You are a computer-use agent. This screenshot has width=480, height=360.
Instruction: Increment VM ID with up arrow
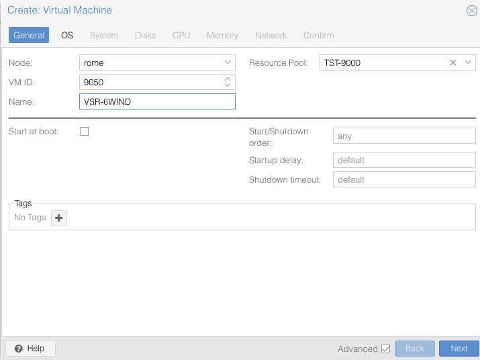[x=228, y=79]
